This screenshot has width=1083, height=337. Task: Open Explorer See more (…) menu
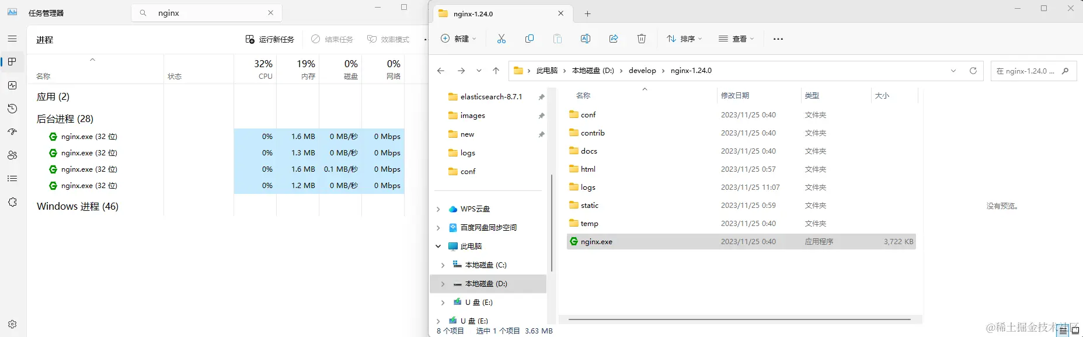[778, 39]
